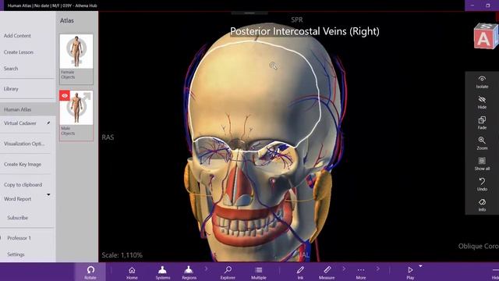Open the Regions panel
499x281 pixels.
coord(189,272)
